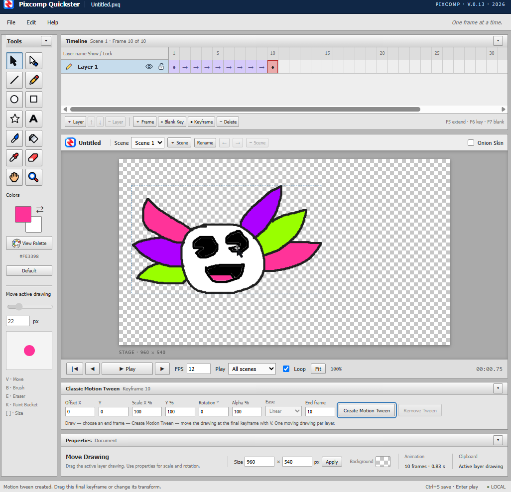
Task: Enable Onion Skin checkbox
Action: pyautogui.click(x=471, y=143)
